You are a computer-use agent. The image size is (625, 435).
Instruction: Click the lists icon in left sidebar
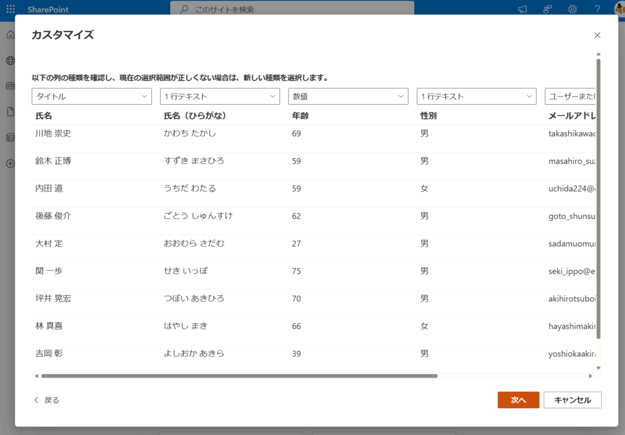point(11,137)
